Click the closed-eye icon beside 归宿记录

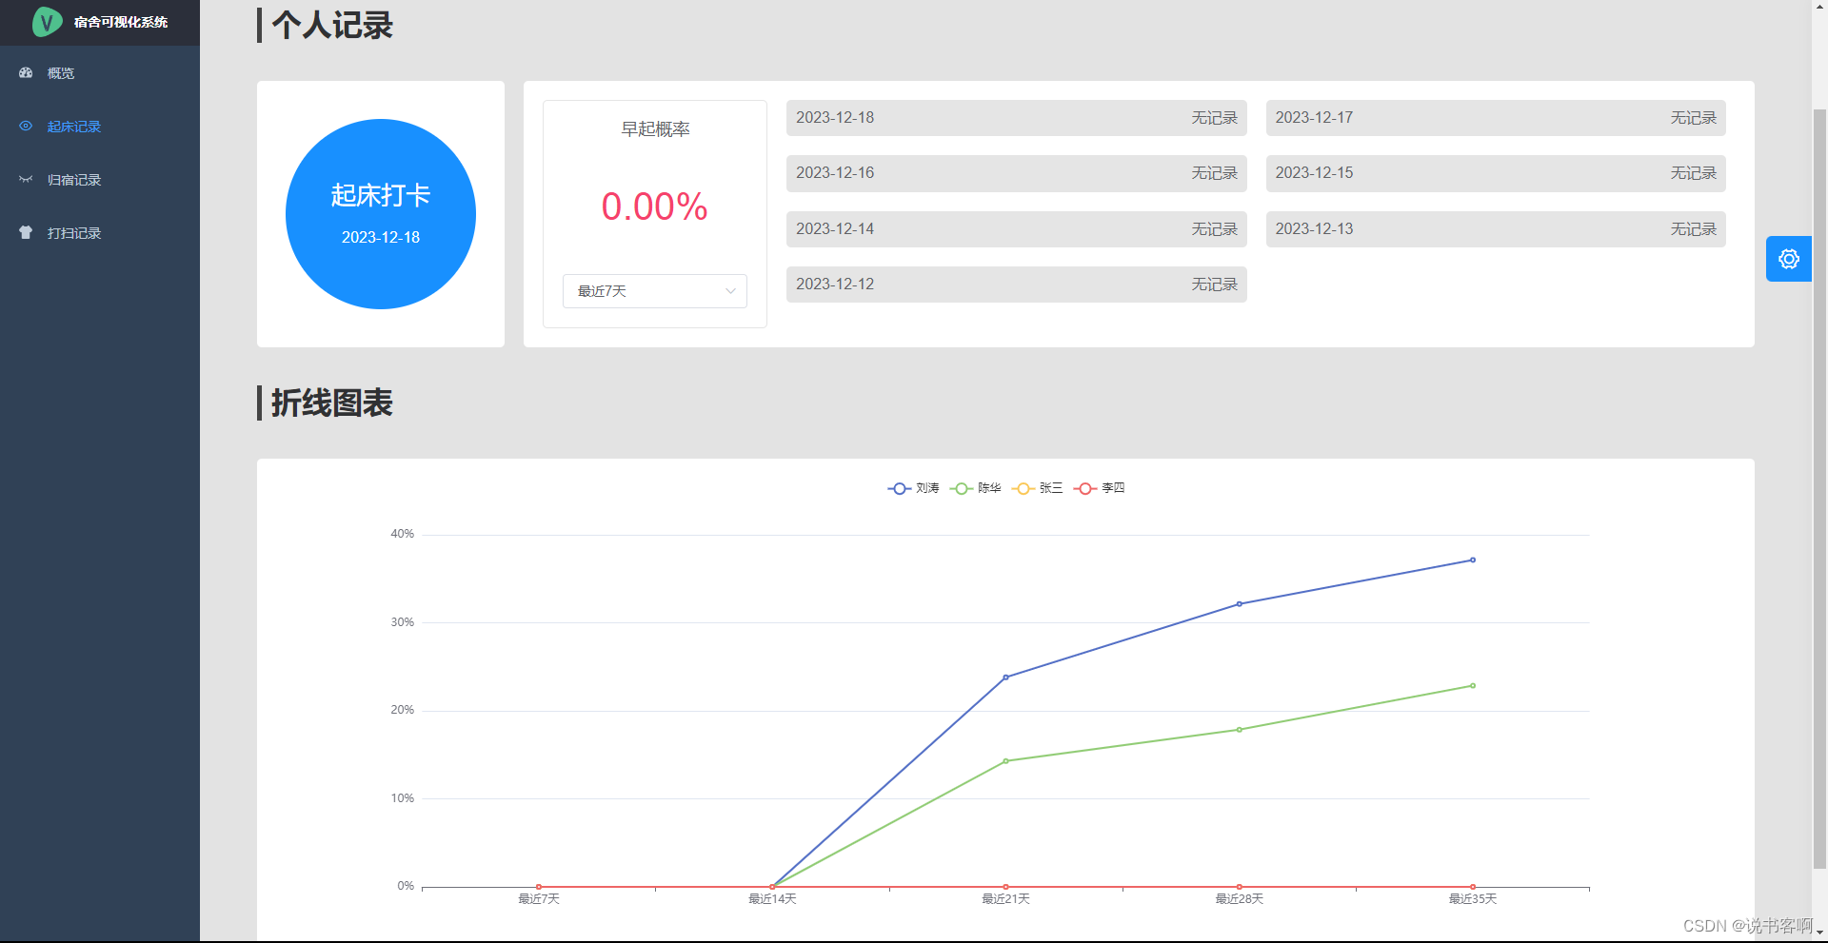[x=26, y=180]
